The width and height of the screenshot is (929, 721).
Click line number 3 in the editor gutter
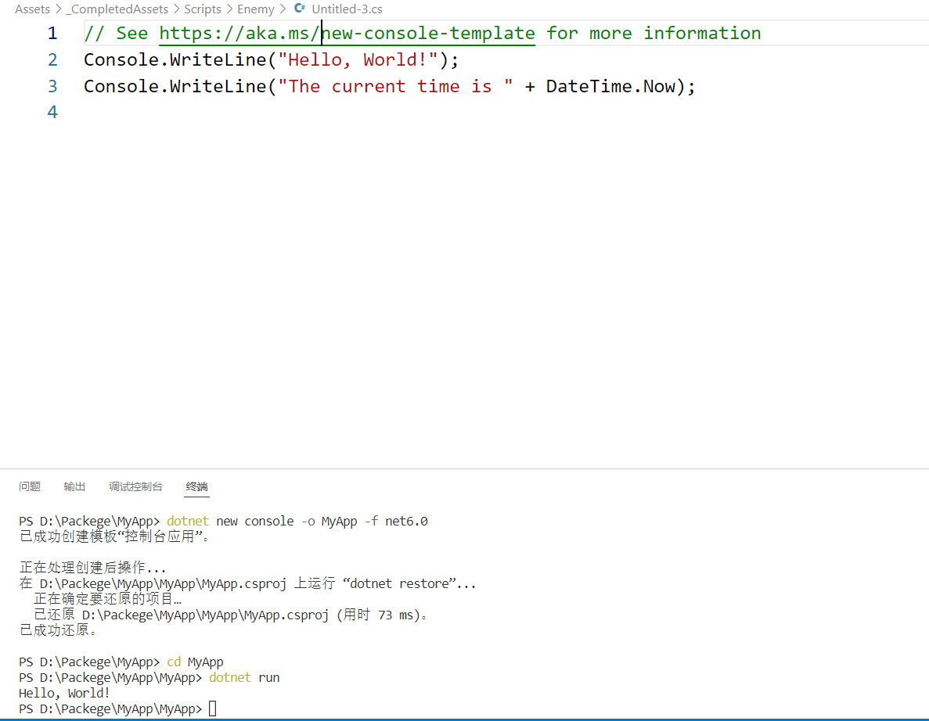[52, 86]
